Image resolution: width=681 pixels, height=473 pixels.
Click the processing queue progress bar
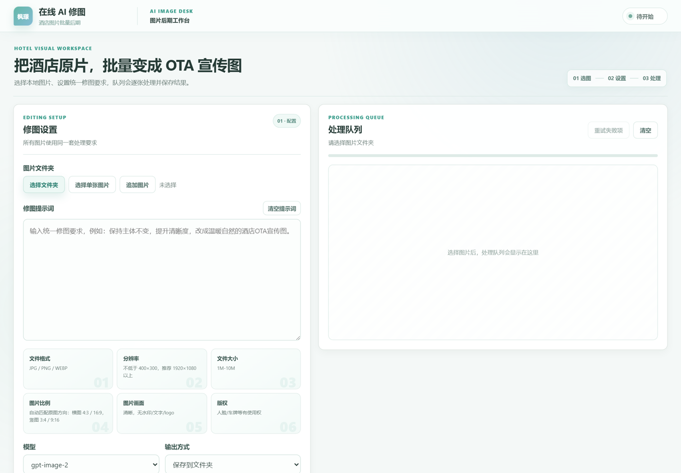click(493, 156)
